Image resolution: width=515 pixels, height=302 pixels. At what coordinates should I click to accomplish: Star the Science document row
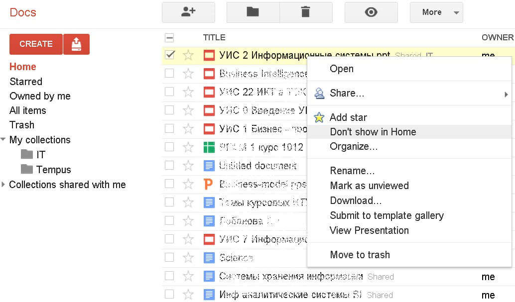pyautogui.click(x=188, y=257)
